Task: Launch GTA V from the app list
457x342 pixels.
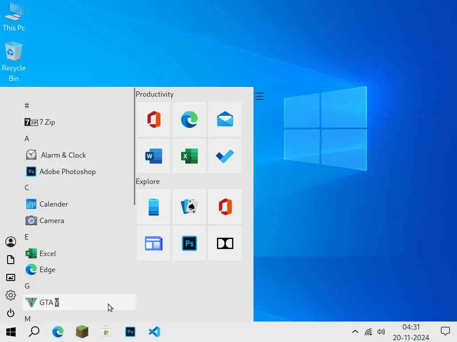Action: click(79, 302)
